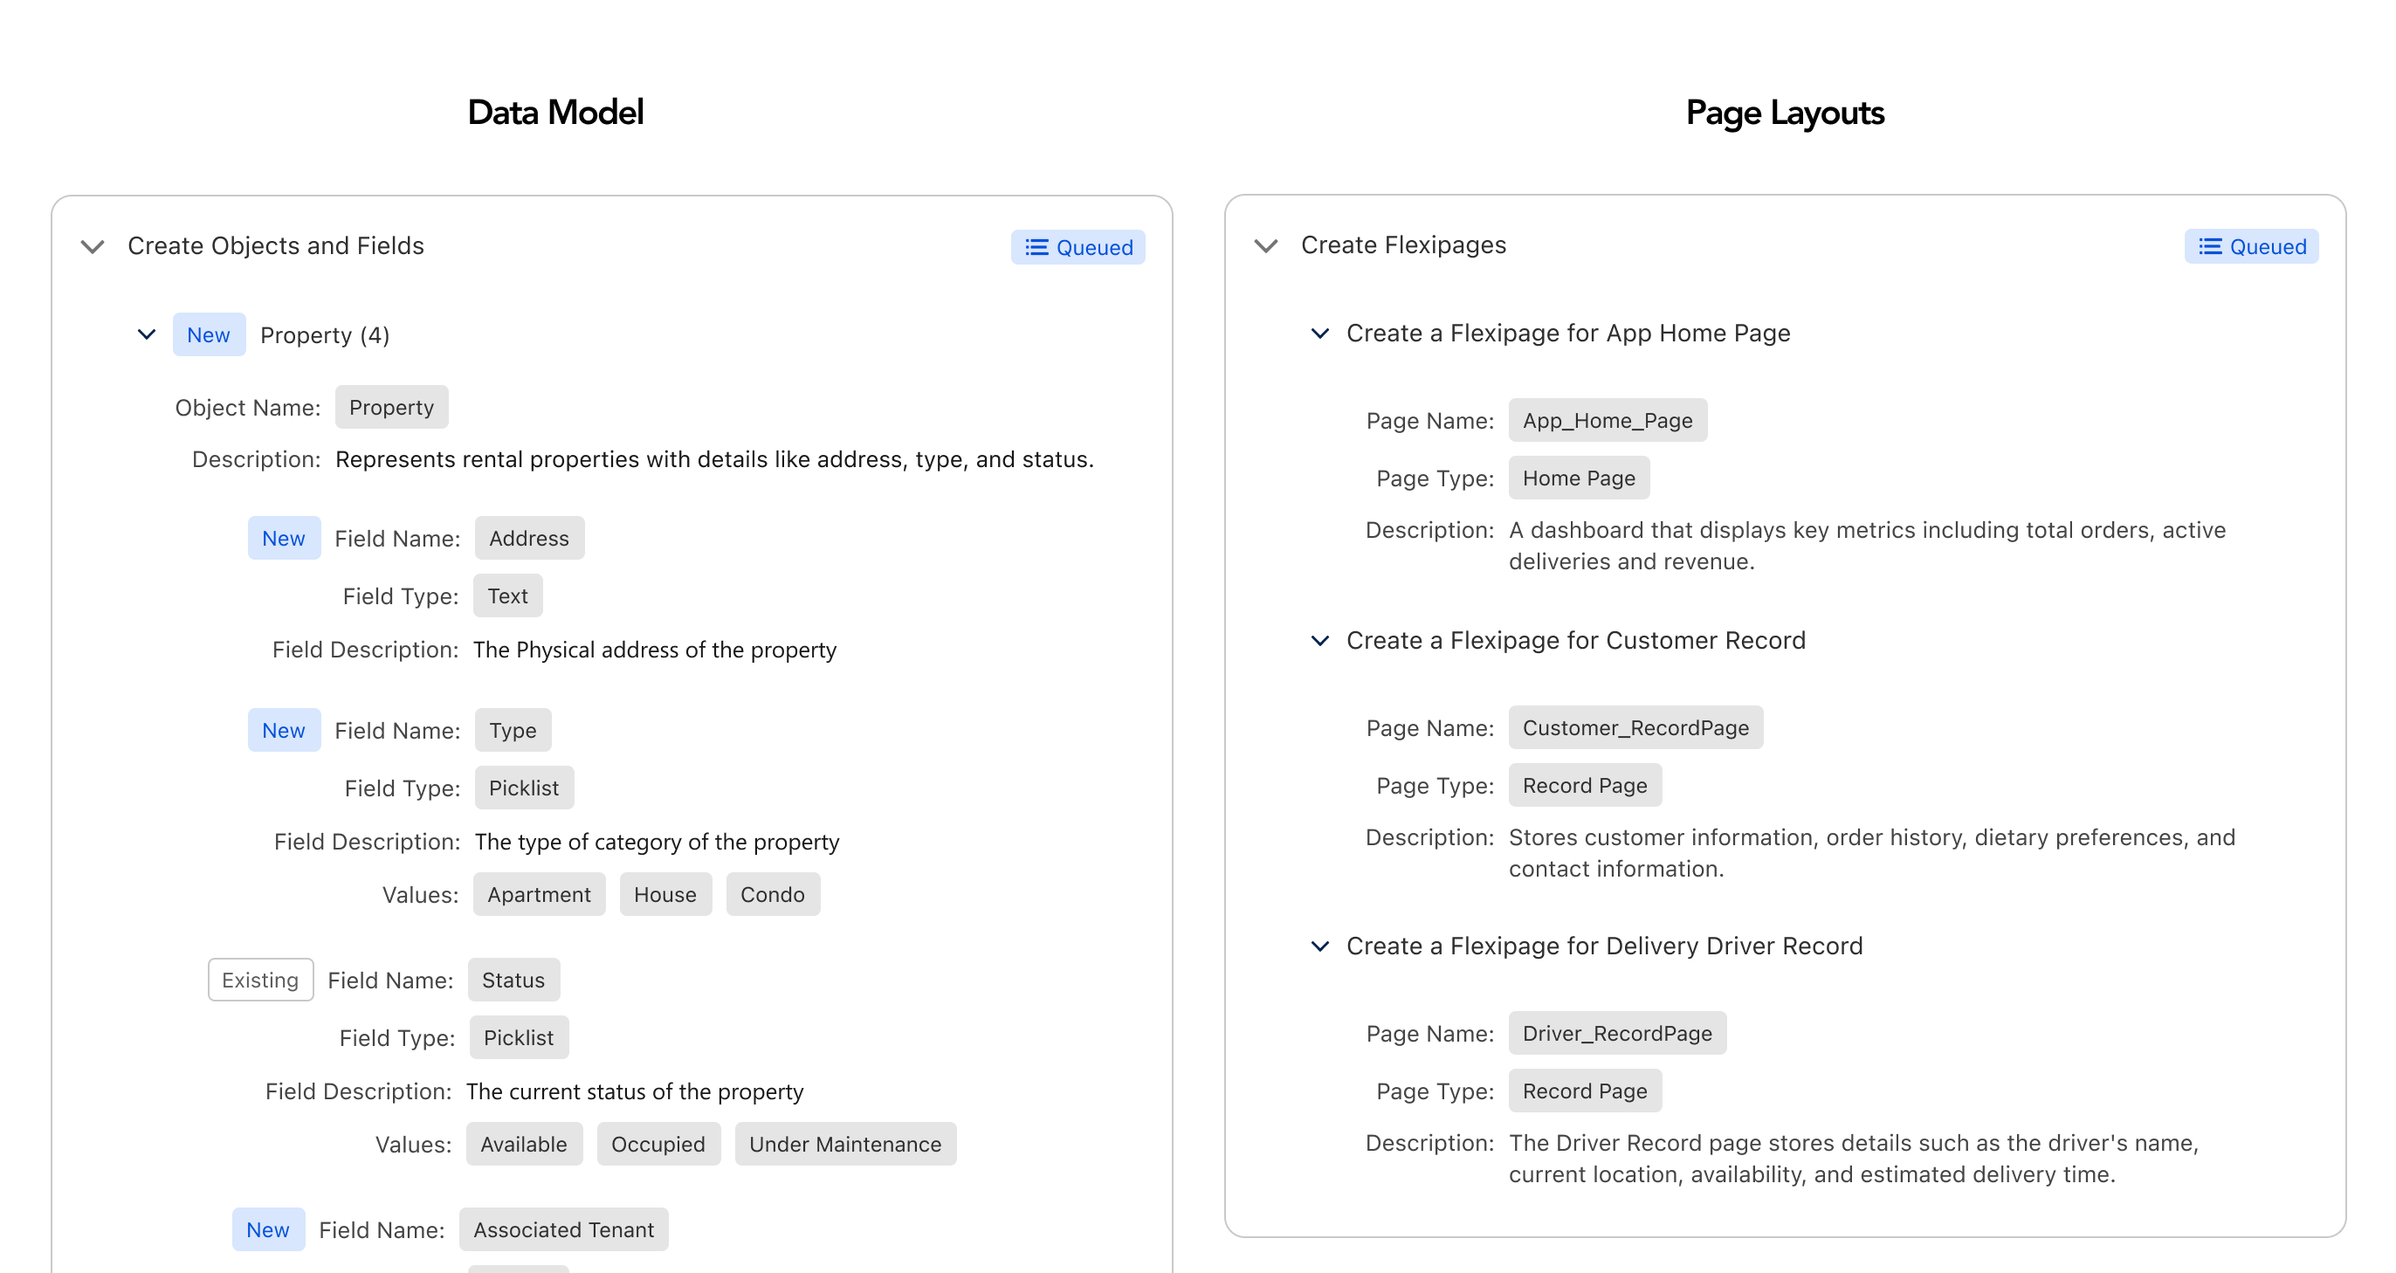Collapse the Flexipage for App Home Page

(x=1318, y=333)
